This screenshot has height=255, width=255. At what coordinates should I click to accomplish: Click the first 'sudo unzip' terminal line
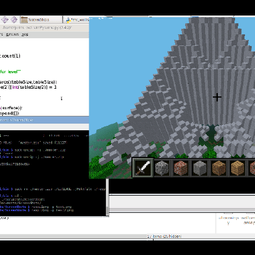[x=33, y=150]
